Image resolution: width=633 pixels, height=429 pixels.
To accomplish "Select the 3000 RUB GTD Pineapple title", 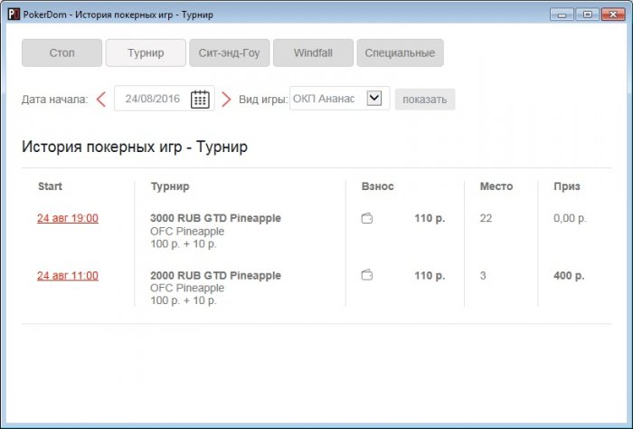I will coord(215,218).
